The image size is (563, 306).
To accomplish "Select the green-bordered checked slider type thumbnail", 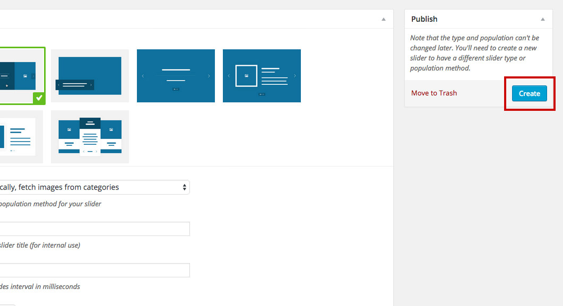I will pyautogui.click(x=22, y=76).
